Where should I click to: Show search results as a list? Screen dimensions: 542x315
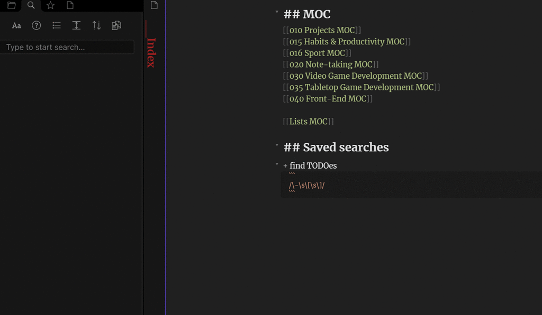56,25
